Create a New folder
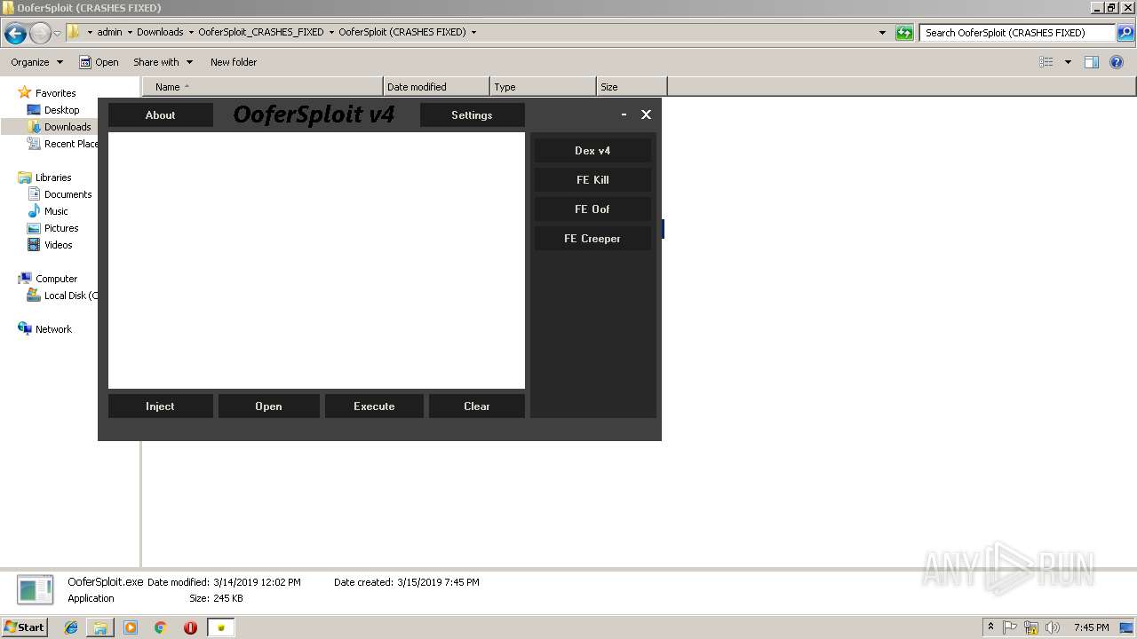This screenshot has width=1137, height=639. (234, 62)
